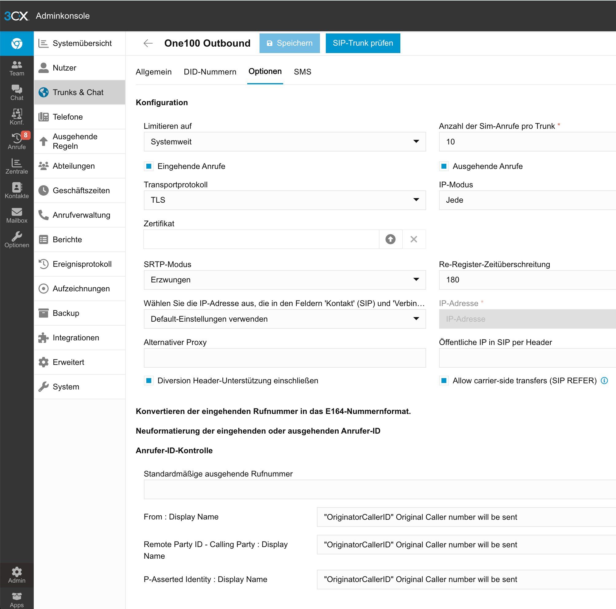The height and width of the screenshot is (609, 616).
Task: Open the Admin gear icon
Action: pos(17,575)
